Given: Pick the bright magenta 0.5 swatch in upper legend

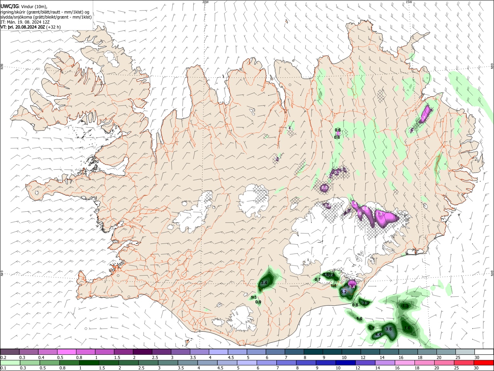Looking at the screenshot, I should (66, 352).
